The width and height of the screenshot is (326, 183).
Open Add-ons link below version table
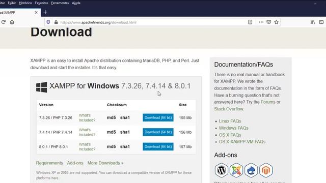click(75, 163)
